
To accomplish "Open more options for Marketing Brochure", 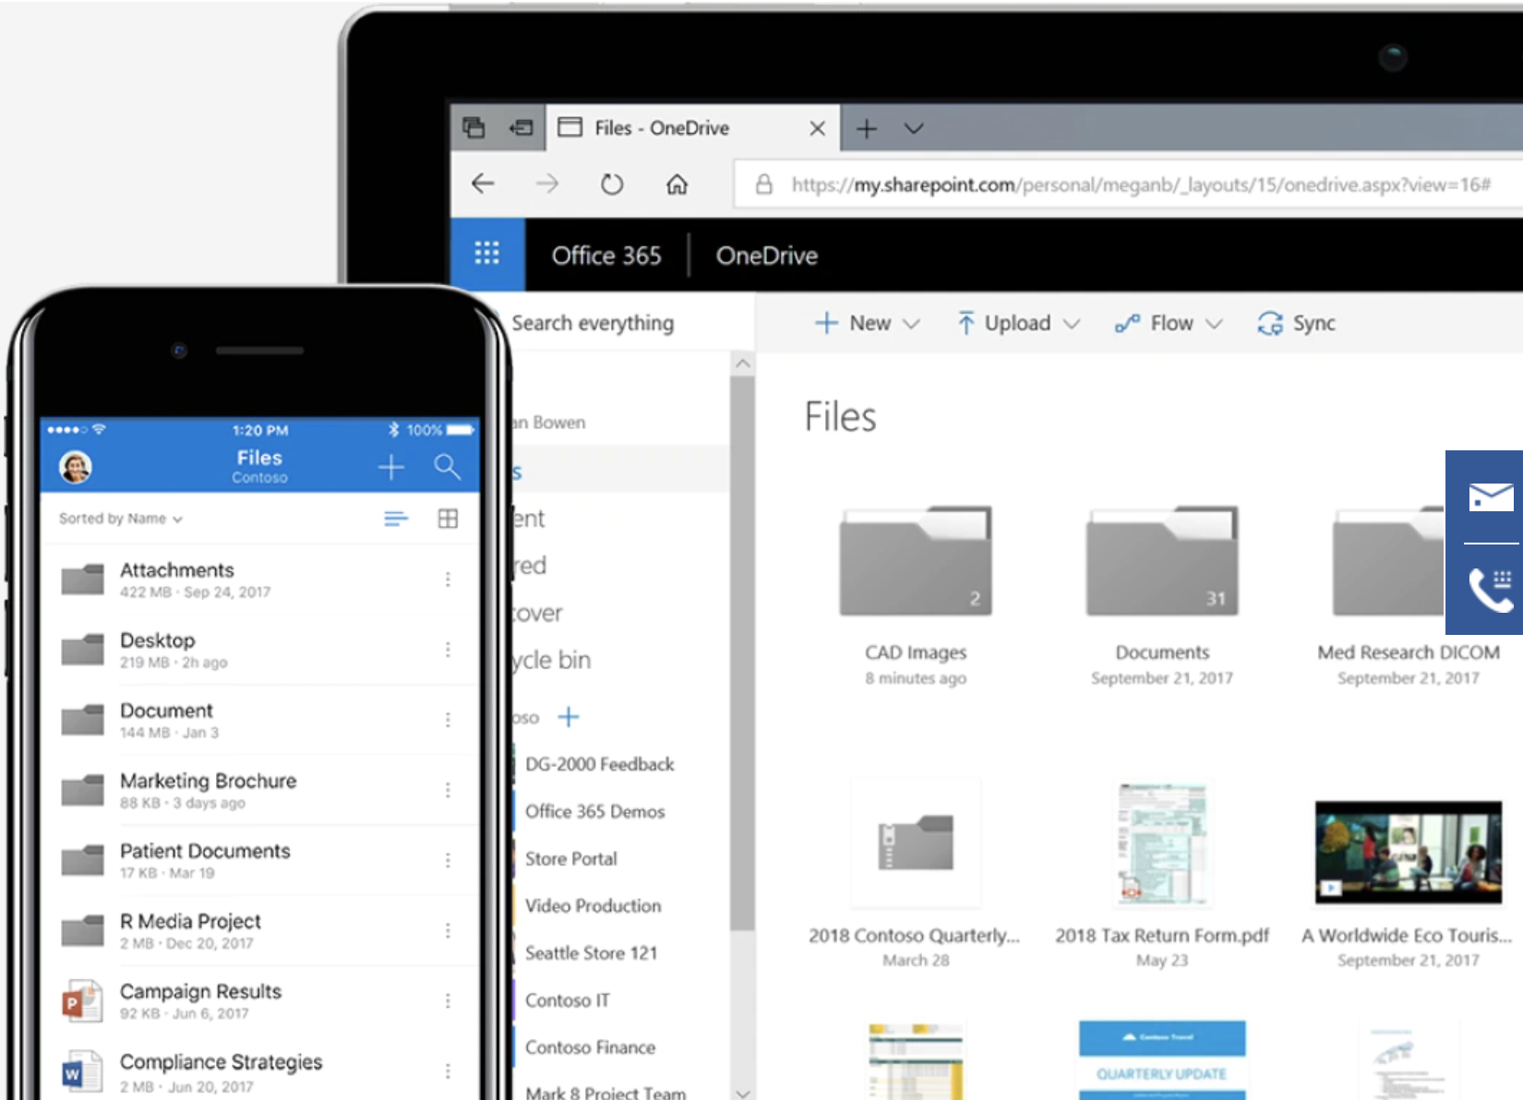I will tap(448, 790).
